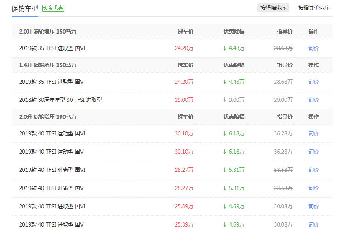339x229 pixels.
Task: Click 询价 for 2019款 40 TFSI 进取型 国VI
Action: coord(313,207)
